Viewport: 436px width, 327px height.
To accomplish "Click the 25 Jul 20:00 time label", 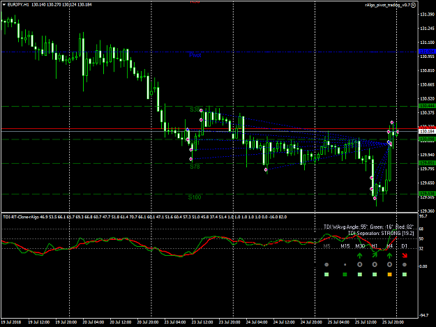I will (x=393, y=322).
